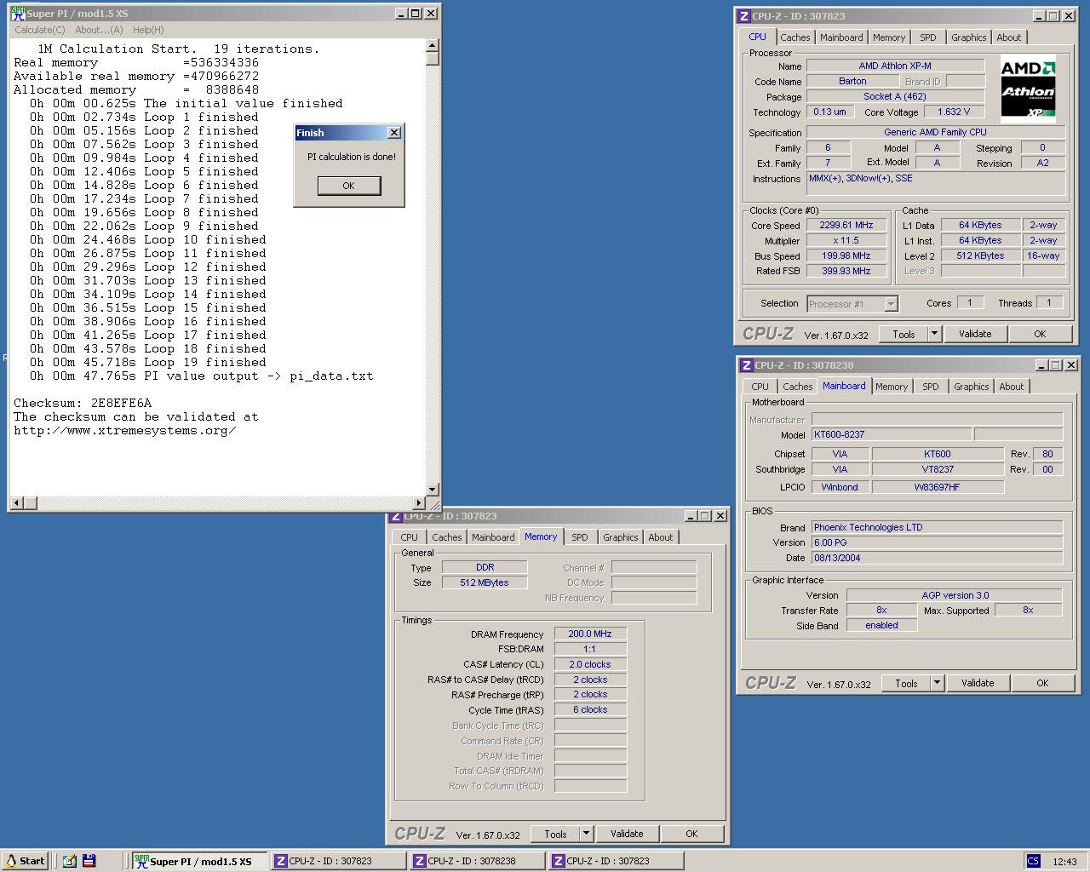This screenshot has width=1090, height=872.
Task: Click the Super PI scrollbar right arrow
Action: pyautogui.click(x=418, y=503)
